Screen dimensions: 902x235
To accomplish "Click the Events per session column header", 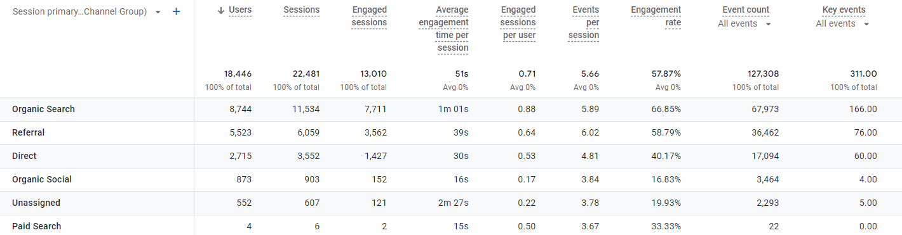I will click(x=584, y=23).
